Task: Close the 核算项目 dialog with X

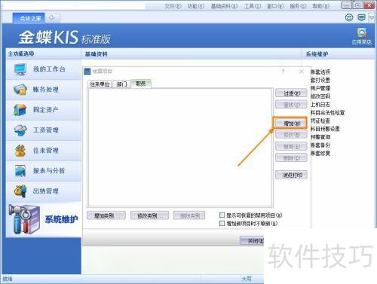Action: pyautogui.click(x=302, y=72)
